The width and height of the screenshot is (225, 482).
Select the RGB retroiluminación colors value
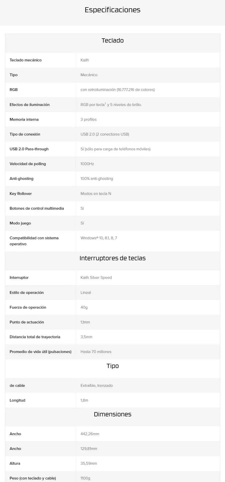tap(117, 90)
